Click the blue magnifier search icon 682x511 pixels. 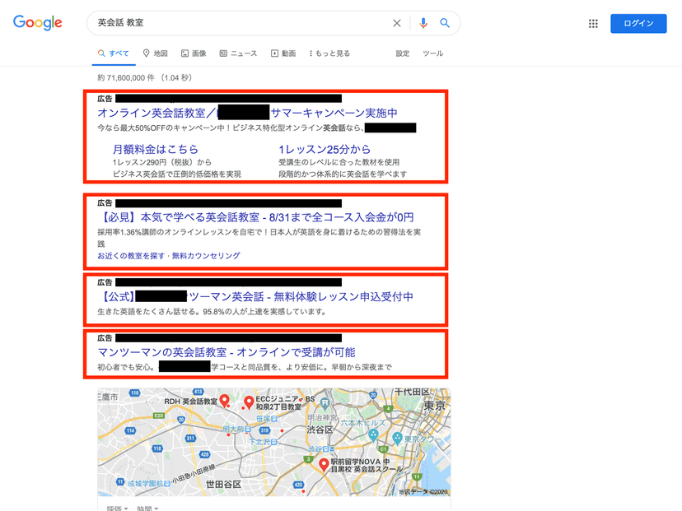[x=445, y=22]
